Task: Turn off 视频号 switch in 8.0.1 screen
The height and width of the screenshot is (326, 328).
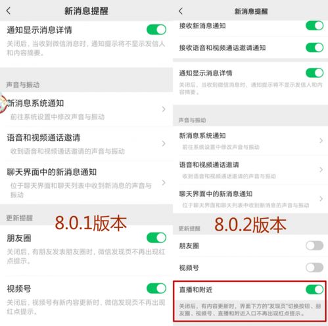Action: point(156,288)
